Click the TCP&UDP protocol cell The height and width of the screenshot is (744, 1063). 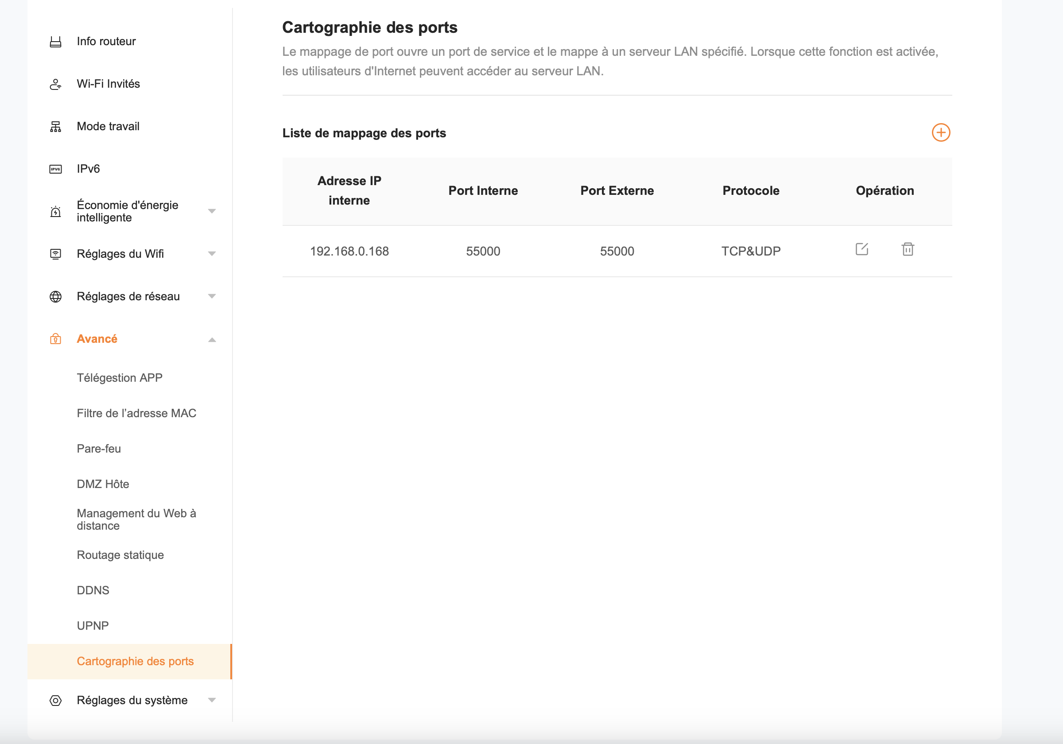point(750,252)
